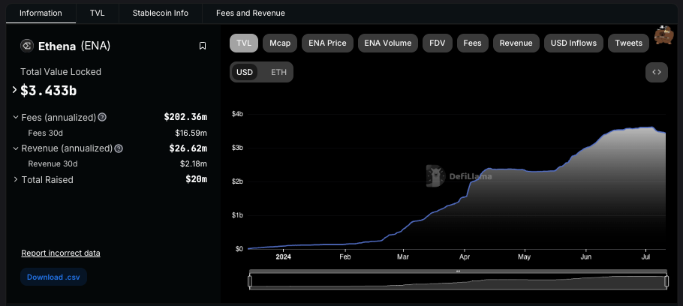Bookmark the Ethena protocol
683x306 pixels.
203,46
